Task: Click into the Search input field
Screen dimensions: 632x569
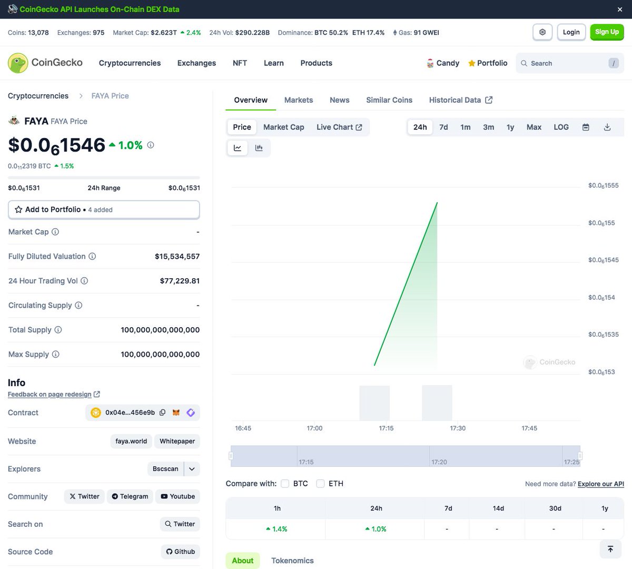Action: tap(570, 63)
